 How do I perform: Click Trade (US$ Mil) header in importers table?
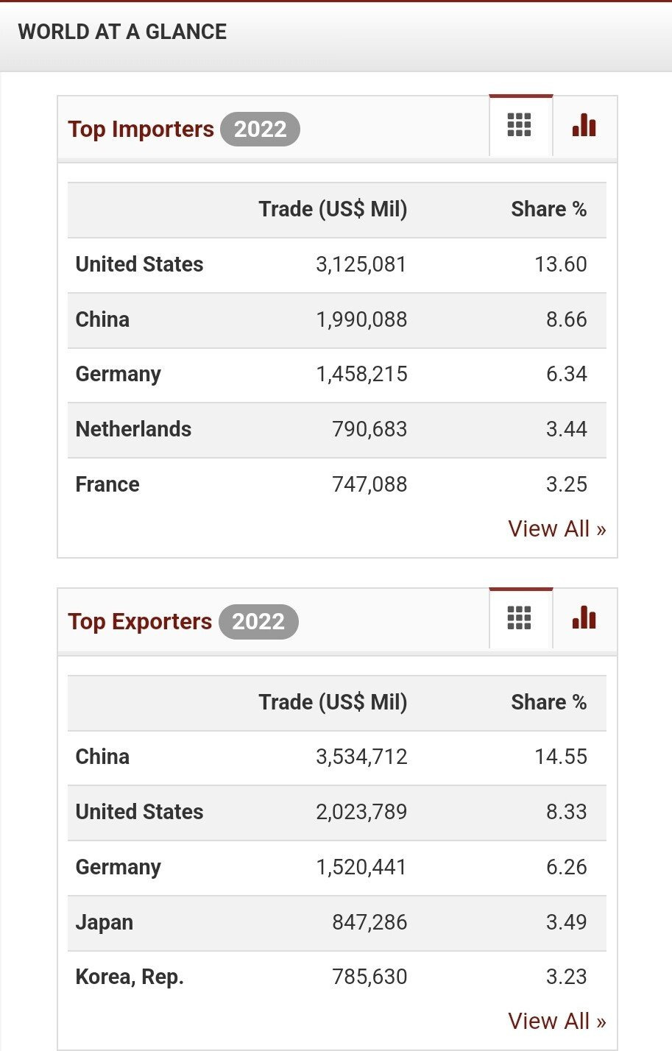click(x=333, y=210)
